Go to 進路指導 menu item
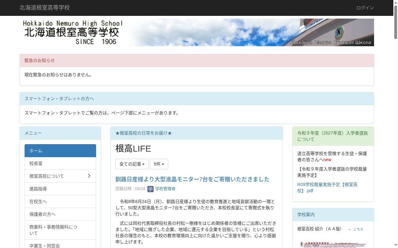Screen dimensions: 398x248 point(60,189)
